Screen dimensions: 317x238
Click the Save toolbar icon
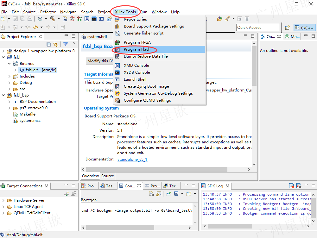pos(16,19)
